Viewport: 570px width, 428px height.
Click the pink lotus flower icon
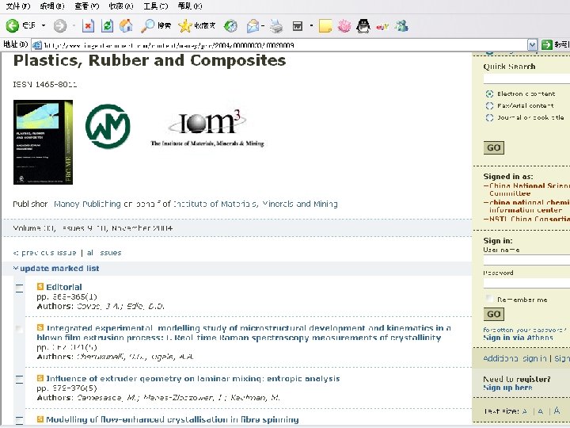click(x=344, y=26)
